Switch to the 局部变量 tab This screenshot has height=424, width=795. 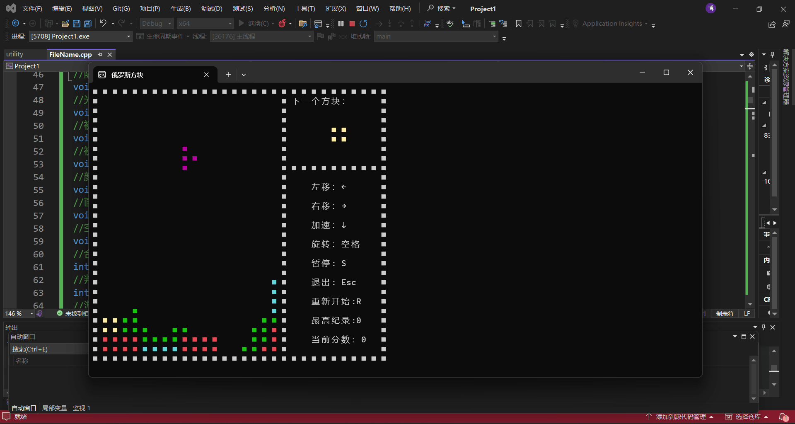(x=55, y=408)
